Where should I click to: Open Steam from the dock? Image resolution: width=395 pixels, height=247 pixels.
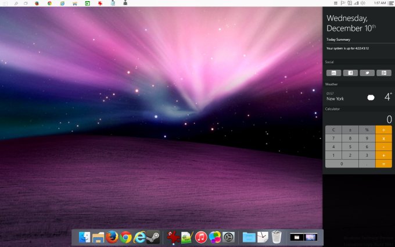[153, 237]
